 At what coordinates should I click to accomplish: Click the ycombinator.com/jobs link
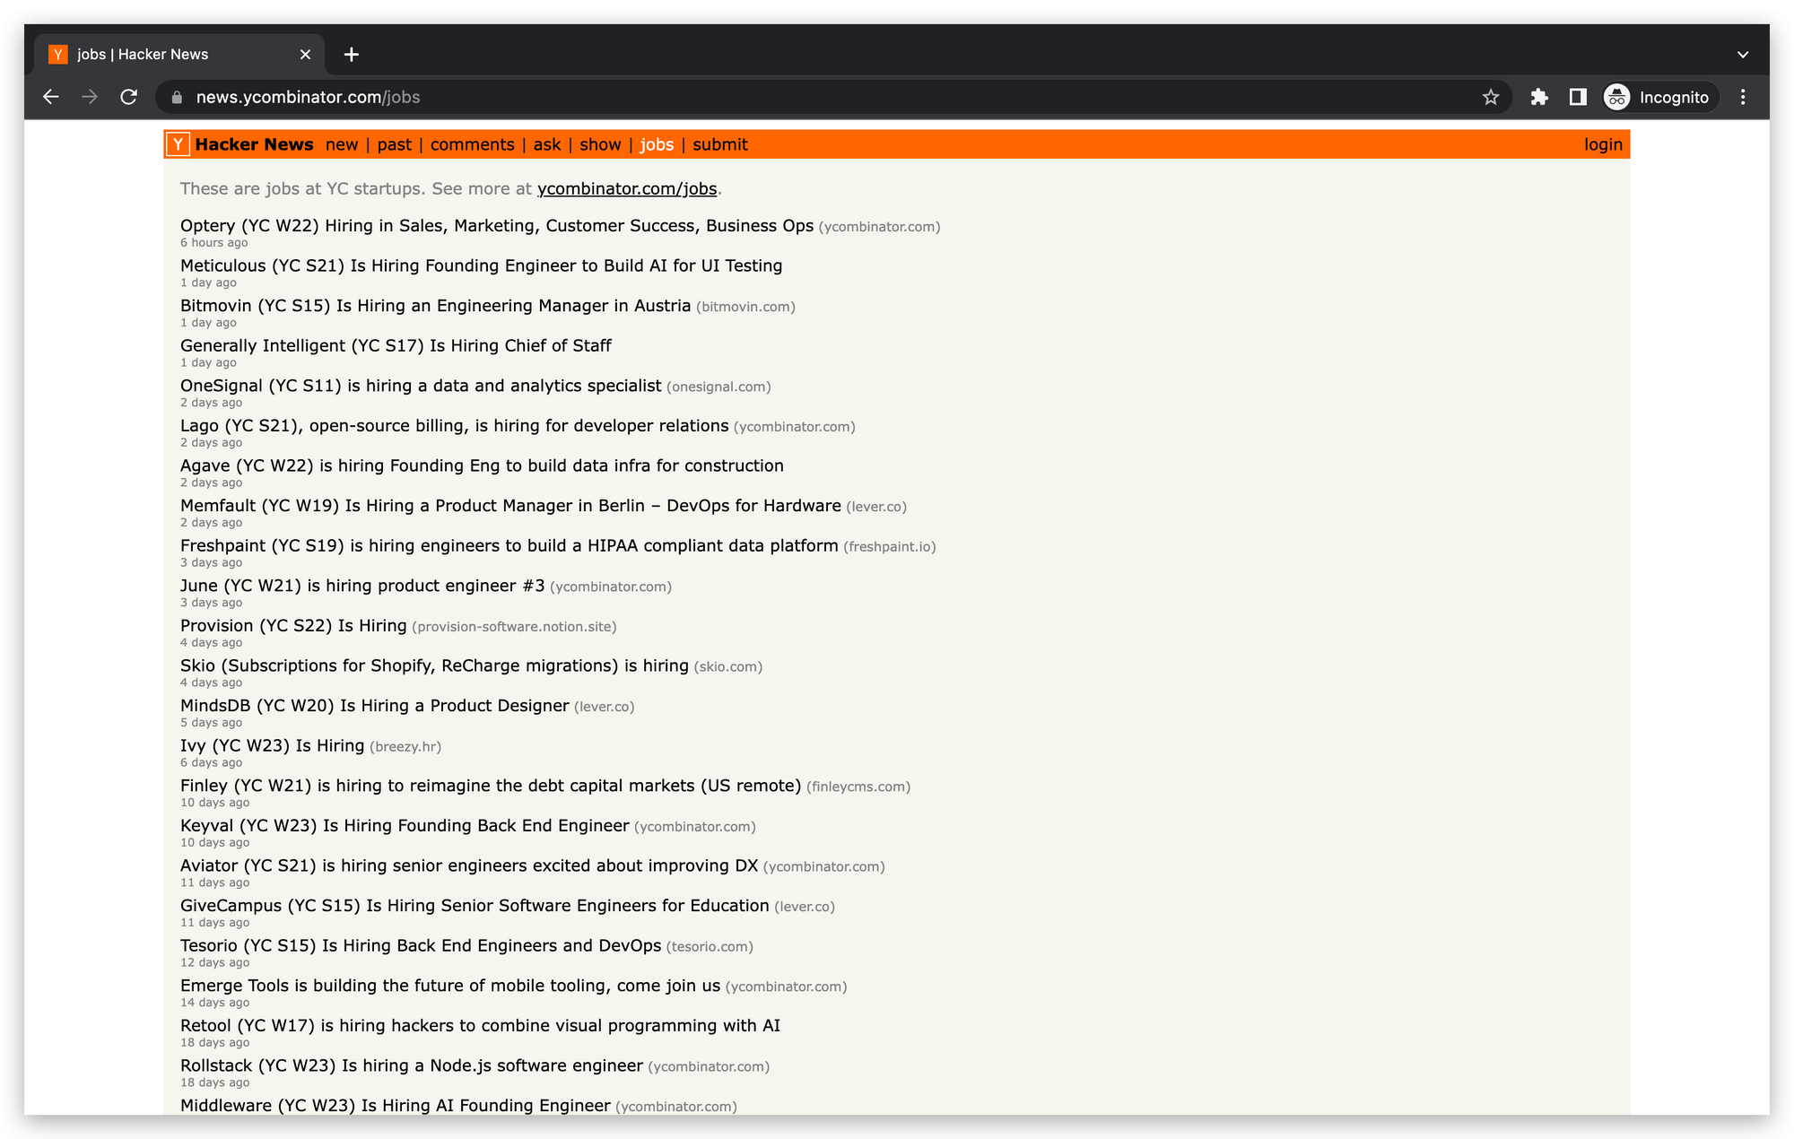pos(626,188)
